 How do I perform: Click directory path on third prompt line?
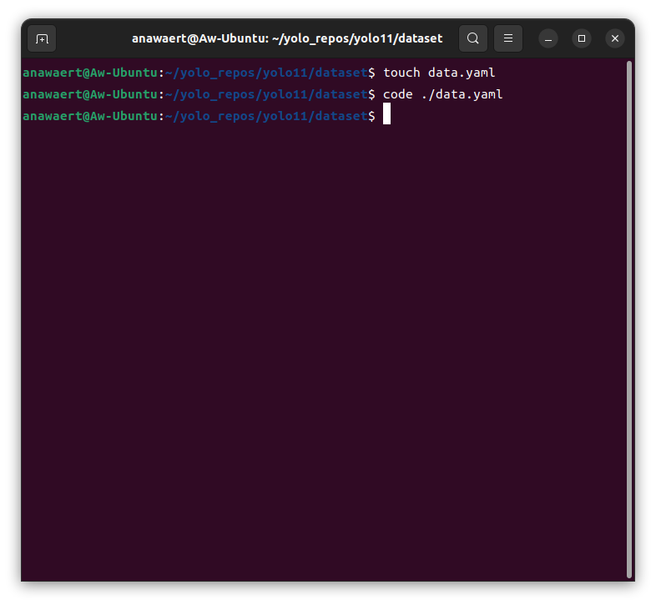click(x=266, y=116)
